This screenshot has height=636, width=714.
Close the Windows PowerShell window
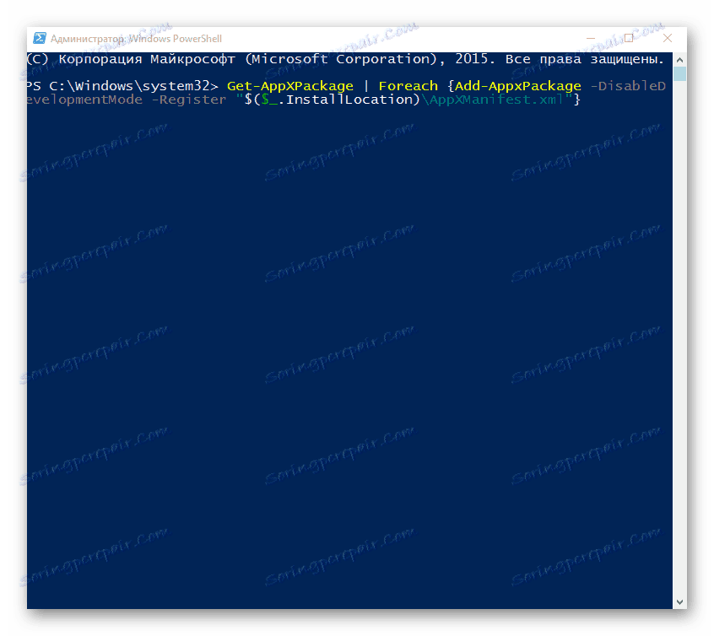pyautogui.click(x=667, y=38)
